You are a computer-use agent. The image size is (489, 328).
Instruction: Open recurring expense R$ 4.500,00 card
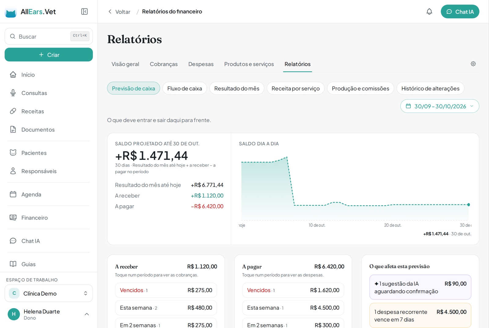[420, 315]
